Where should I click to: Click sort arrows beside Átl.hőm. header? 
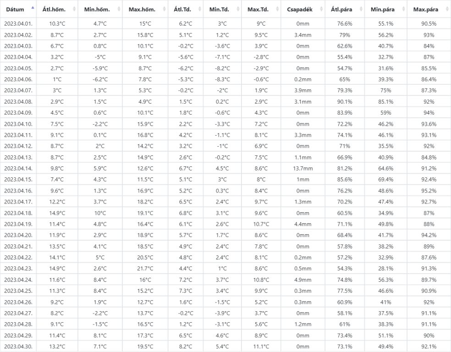[x=74, y=9]
